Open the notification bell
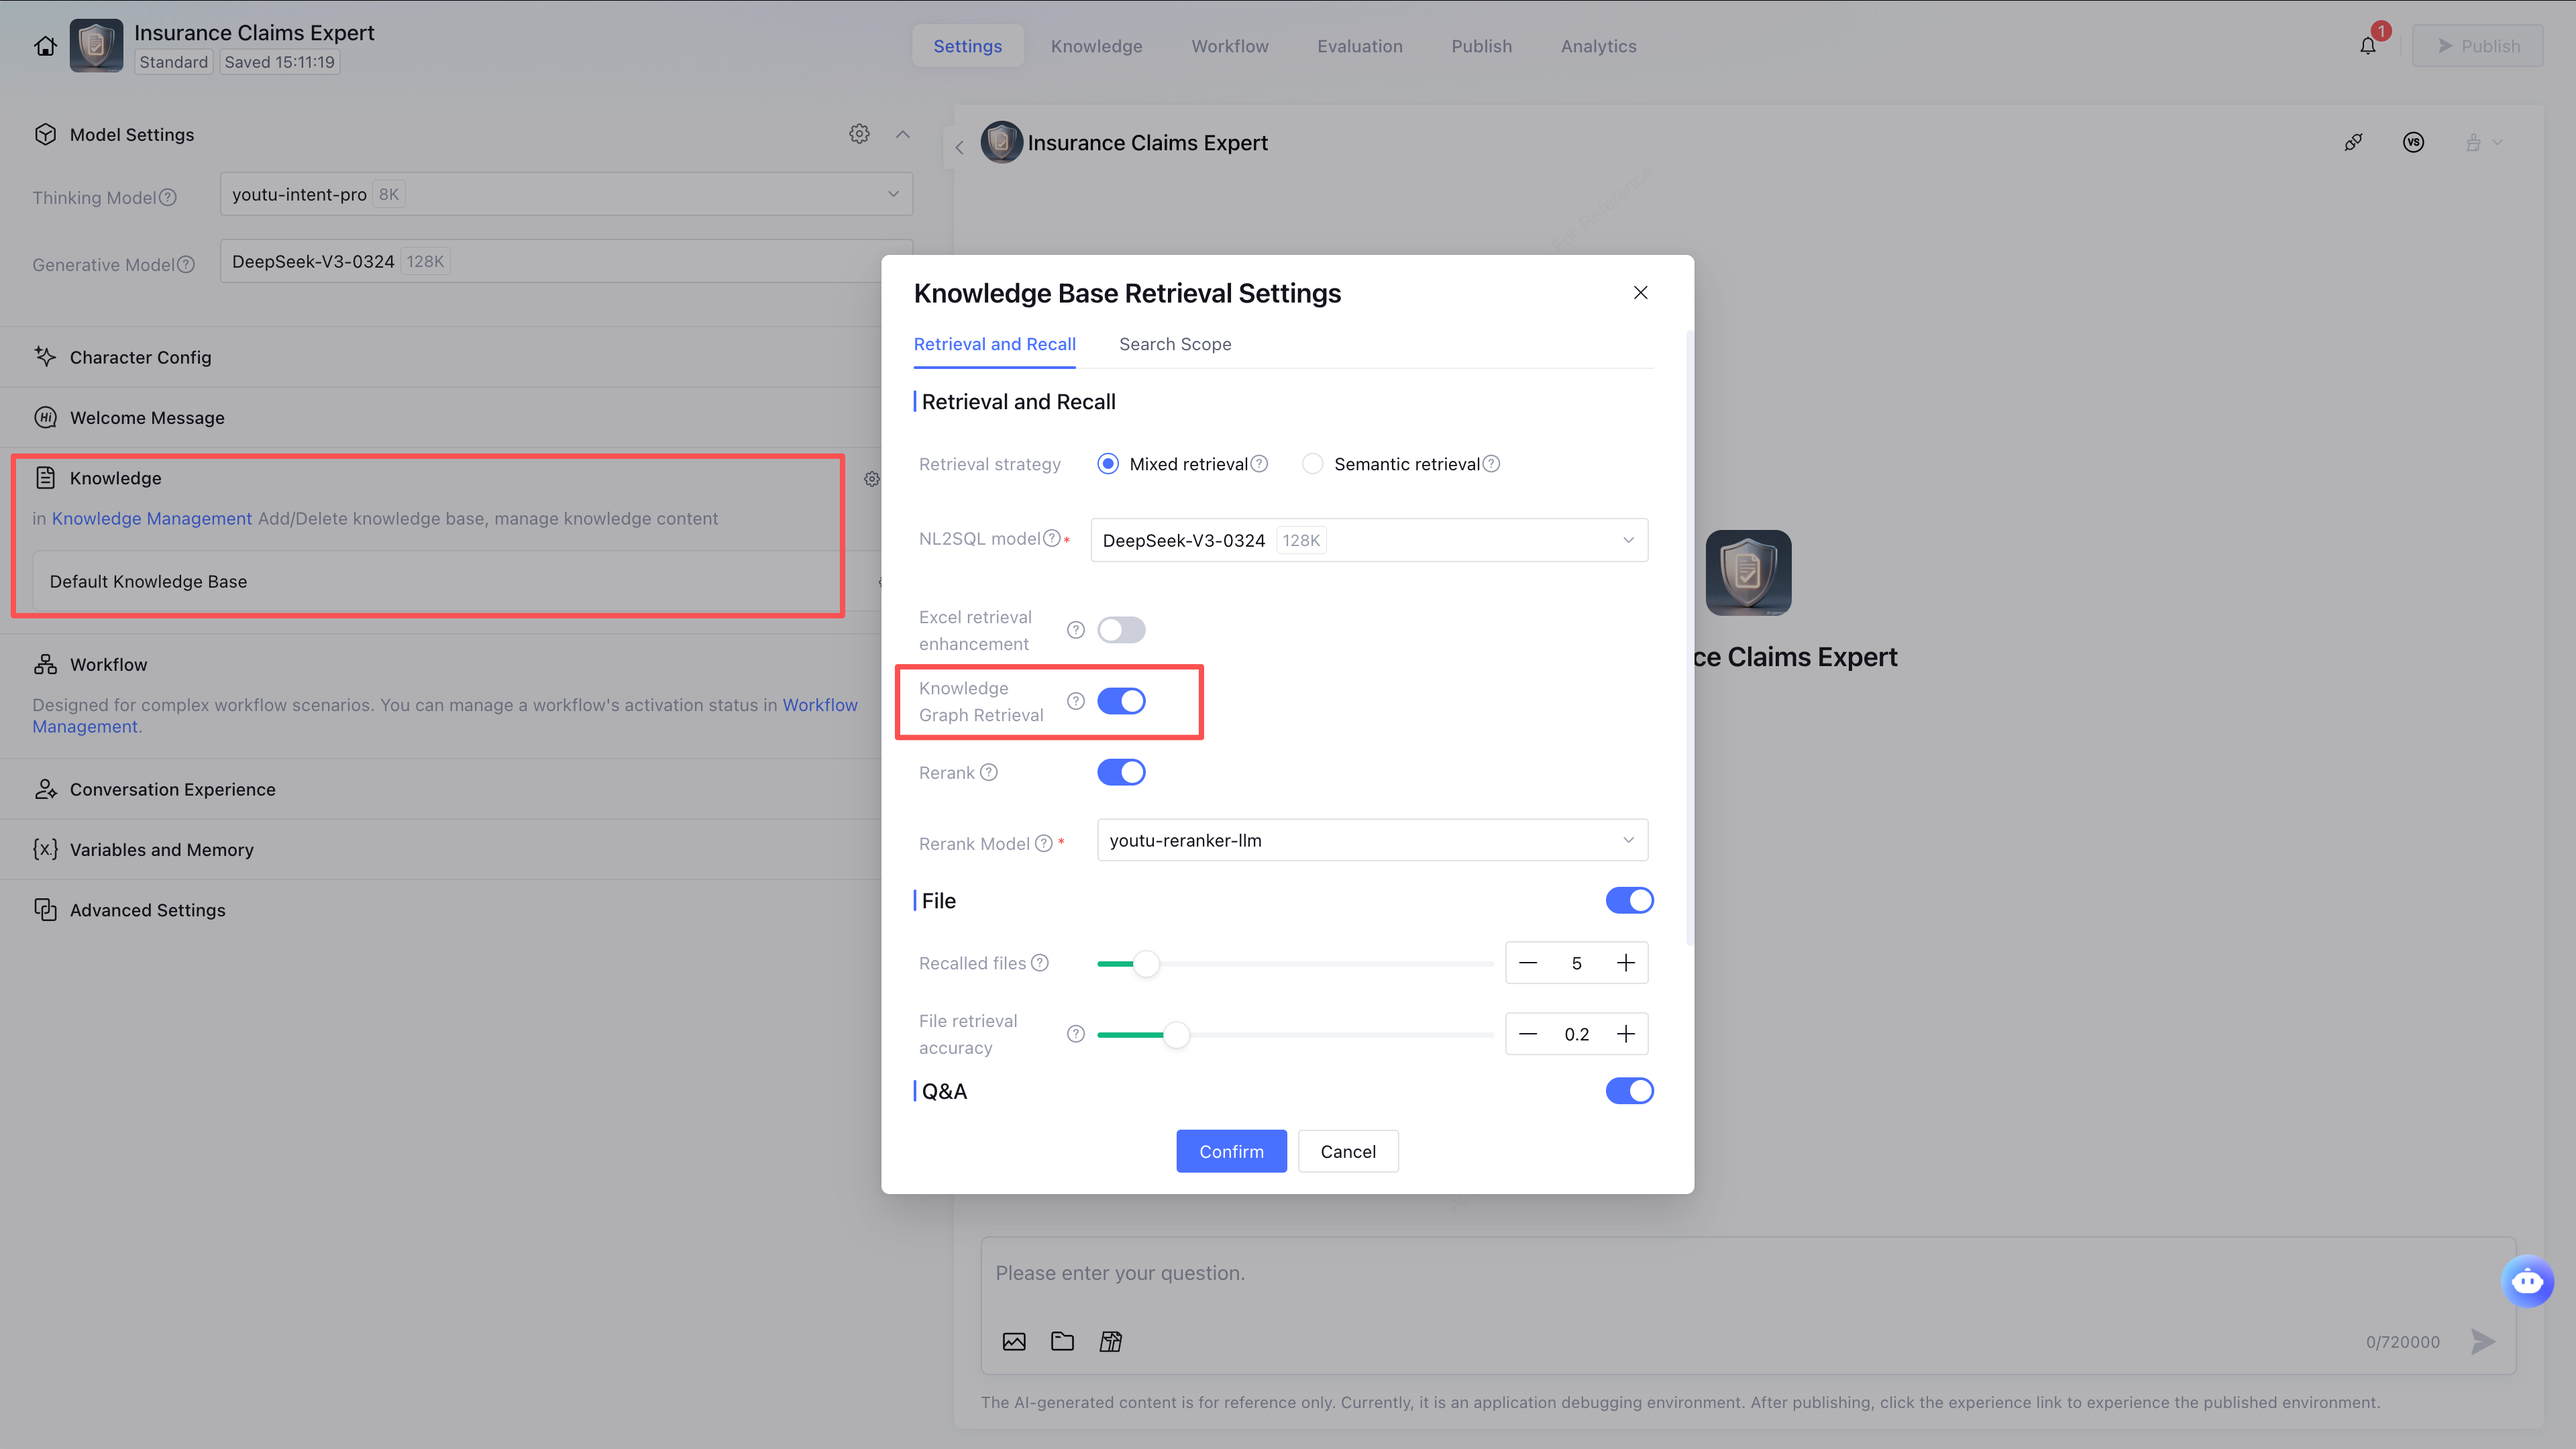 point(2367,46)
